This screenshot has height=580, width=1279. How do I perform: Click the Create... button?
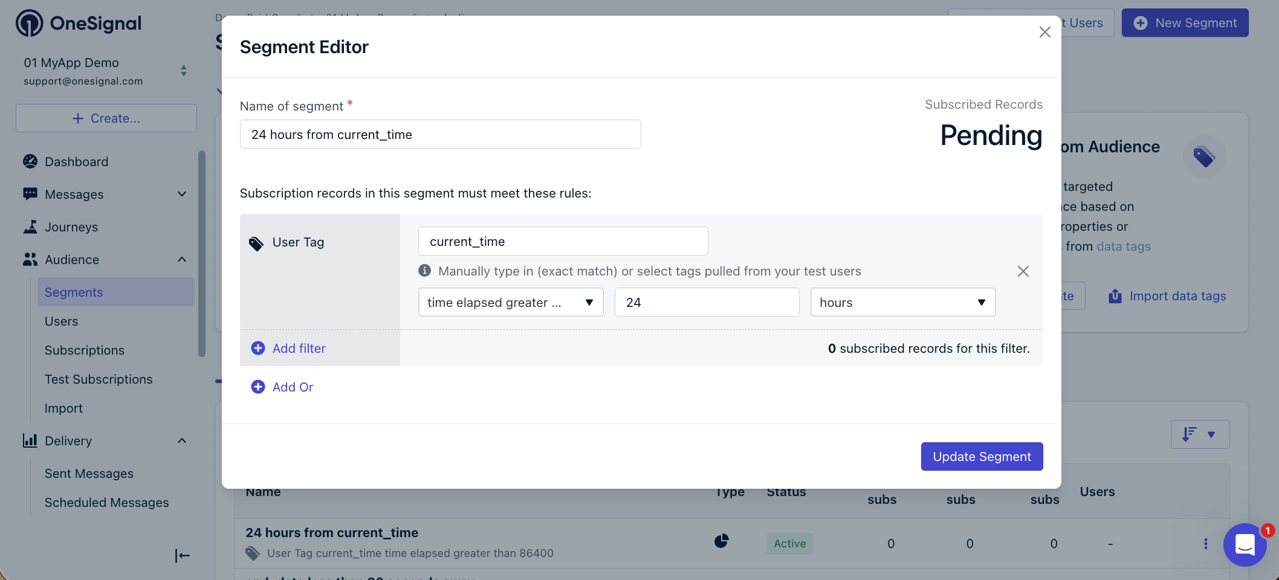[106, 118]
